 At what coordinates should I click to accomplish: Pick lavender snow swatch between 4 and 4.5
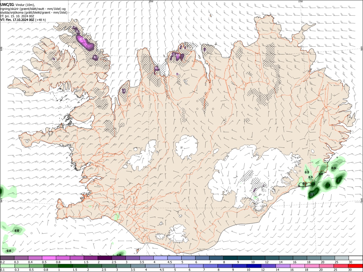(x=161, y=258)
